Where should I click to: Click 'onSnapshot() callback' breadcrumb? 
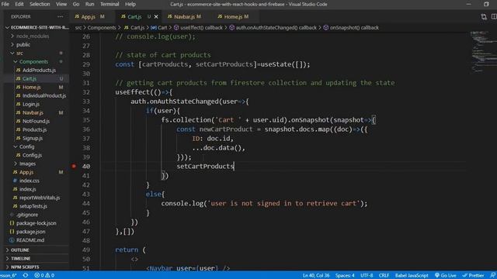point(354,28)
